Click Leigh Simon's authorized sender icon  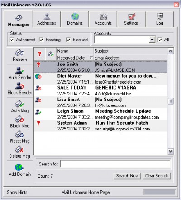point(38,112)
